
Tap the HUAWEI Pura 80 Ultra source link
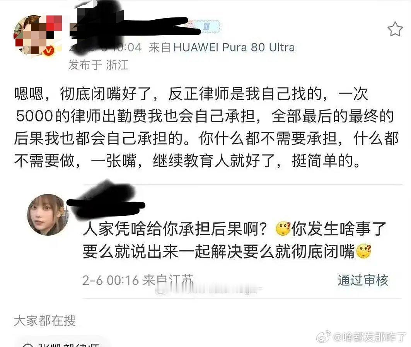pos(234,48)
